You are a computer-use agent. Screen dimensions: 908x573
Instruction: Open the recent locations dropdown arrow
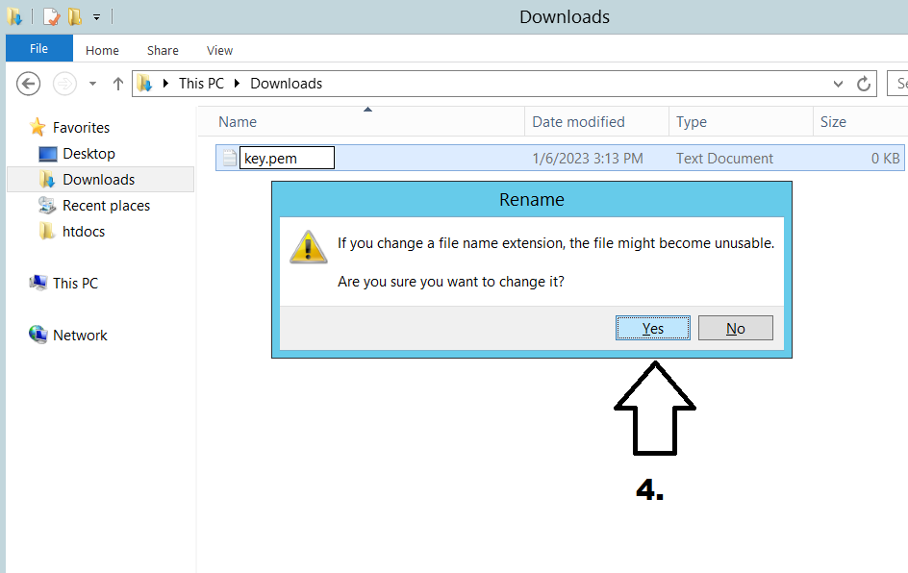(92, 84)
